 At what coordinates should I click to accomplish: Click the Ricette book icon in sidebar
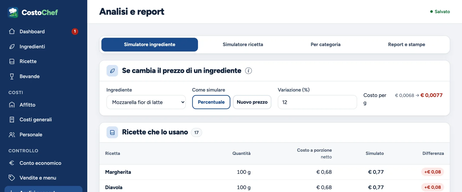click(x=12, y=61)
